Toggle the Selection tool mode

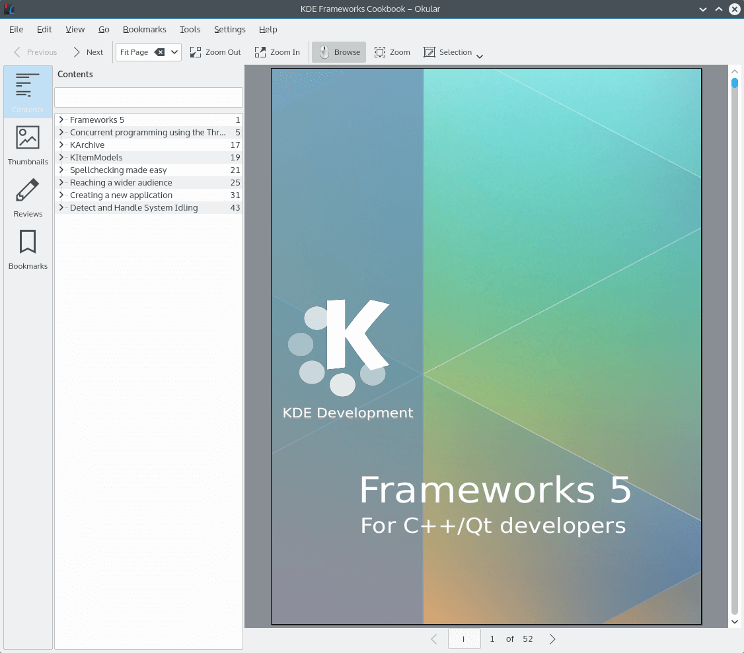(448, 52)
